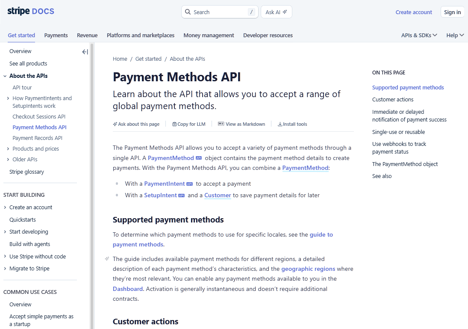The width and height of the screenshot is (468, 329).
Task: Open Overview at top of sidebar
Action: 20,51
